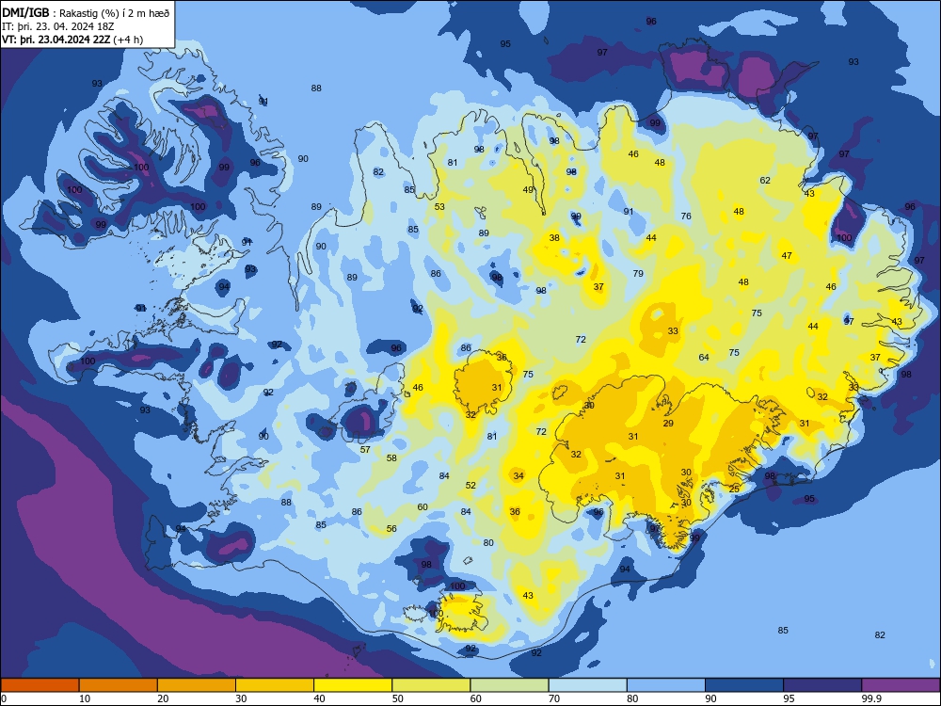This screenshot has height=706, width=941.
Task: Click the map value '58'
Action: (391, 458)
